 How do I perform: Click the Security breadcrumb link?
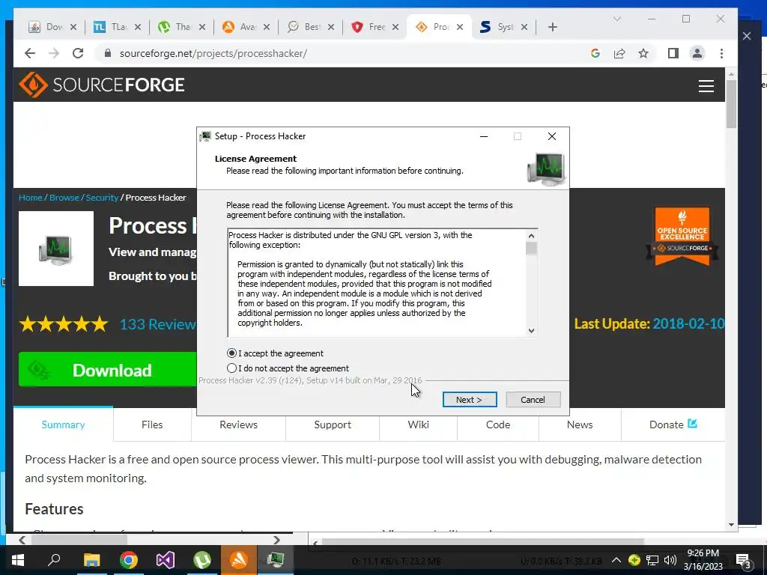[102, 198]
